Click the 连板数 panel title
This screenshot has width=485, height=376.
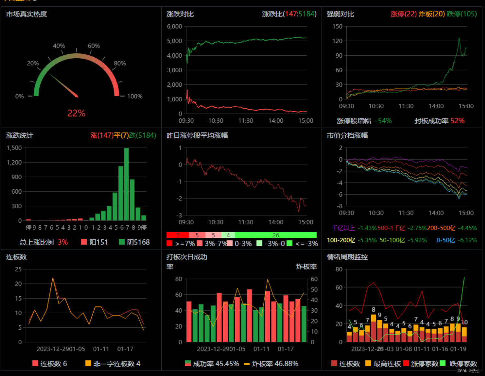[16, 257]
